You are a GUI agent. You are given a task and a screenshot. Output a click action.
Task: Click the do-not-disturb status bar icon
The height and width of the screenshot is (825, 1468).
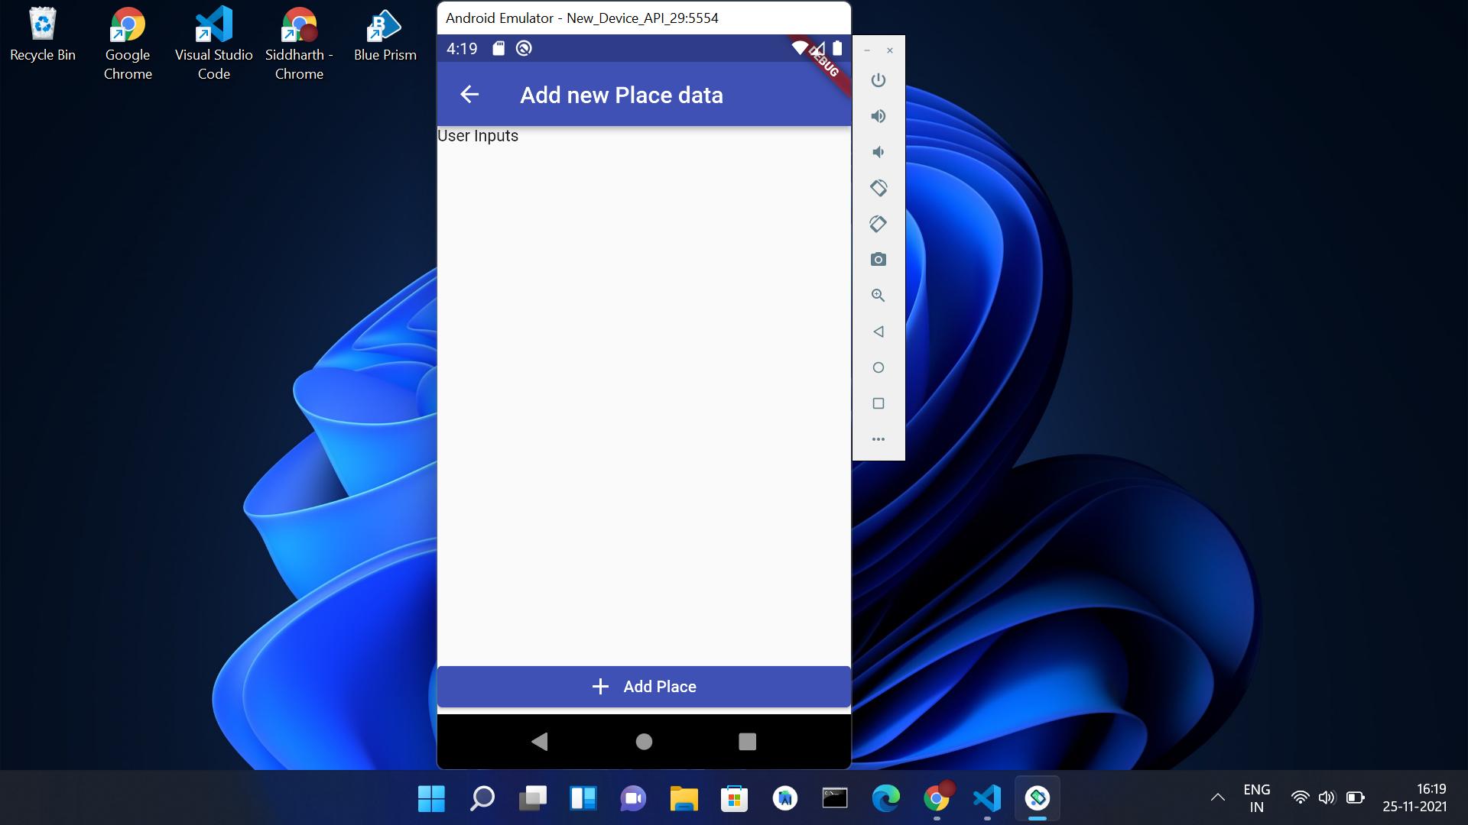pos(524,49)
